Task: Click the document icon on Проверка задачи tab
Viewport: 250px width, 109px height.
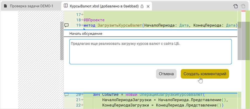Action: (x=6, y=6)
